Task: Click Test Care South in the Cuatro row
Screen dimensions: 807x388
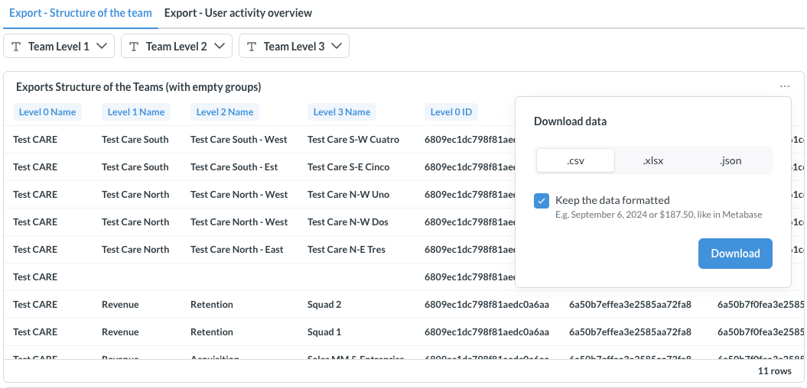Action: tap(135, 139)
